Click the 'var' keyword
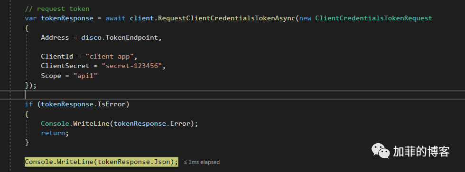 click(x=31, y=18)
